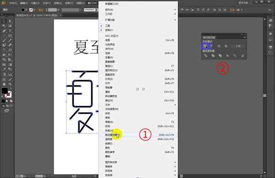275x178 pixels.
Task: Switch toolbox paint mode to Color
Action: 3,101
